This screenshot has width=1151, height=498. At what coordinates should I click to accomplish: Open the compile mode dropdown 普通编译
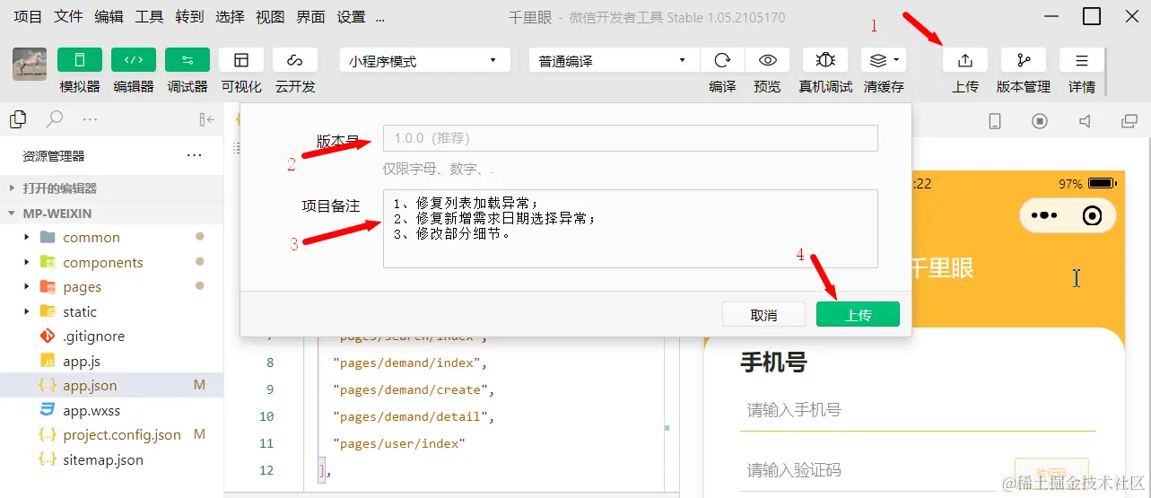coord(614,60)
